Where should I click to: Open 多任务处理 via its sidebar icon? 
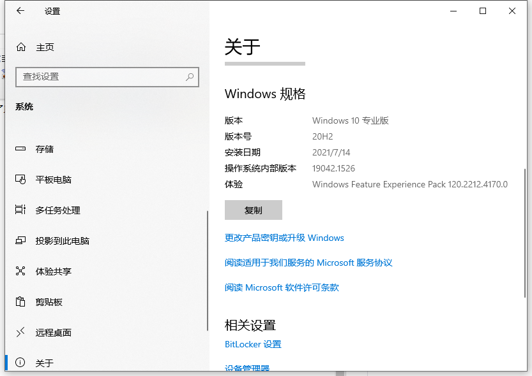[x=21, y=210]
